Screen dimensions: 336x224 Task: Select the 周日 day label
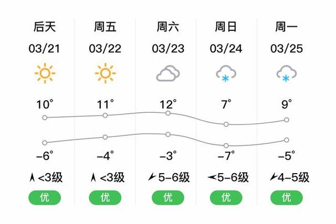(226, 27)
